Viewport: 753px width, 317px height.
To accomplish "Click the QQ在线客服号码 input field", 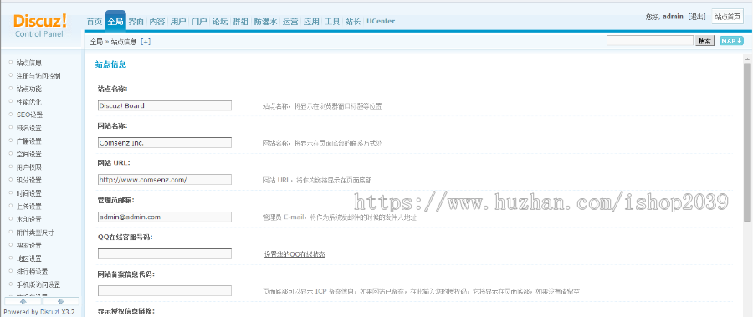I will pos(164,253).
